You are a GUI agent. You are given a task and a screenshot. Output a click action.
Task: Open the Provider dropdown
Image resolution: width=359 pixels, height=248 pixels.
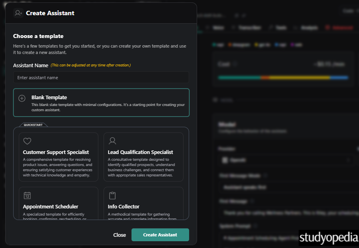(x=286, y=160)
